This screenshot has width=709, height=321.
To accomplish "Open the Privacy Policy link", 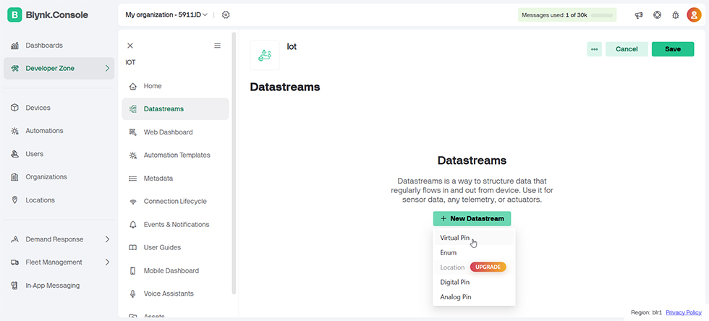I will pos(684,312).
